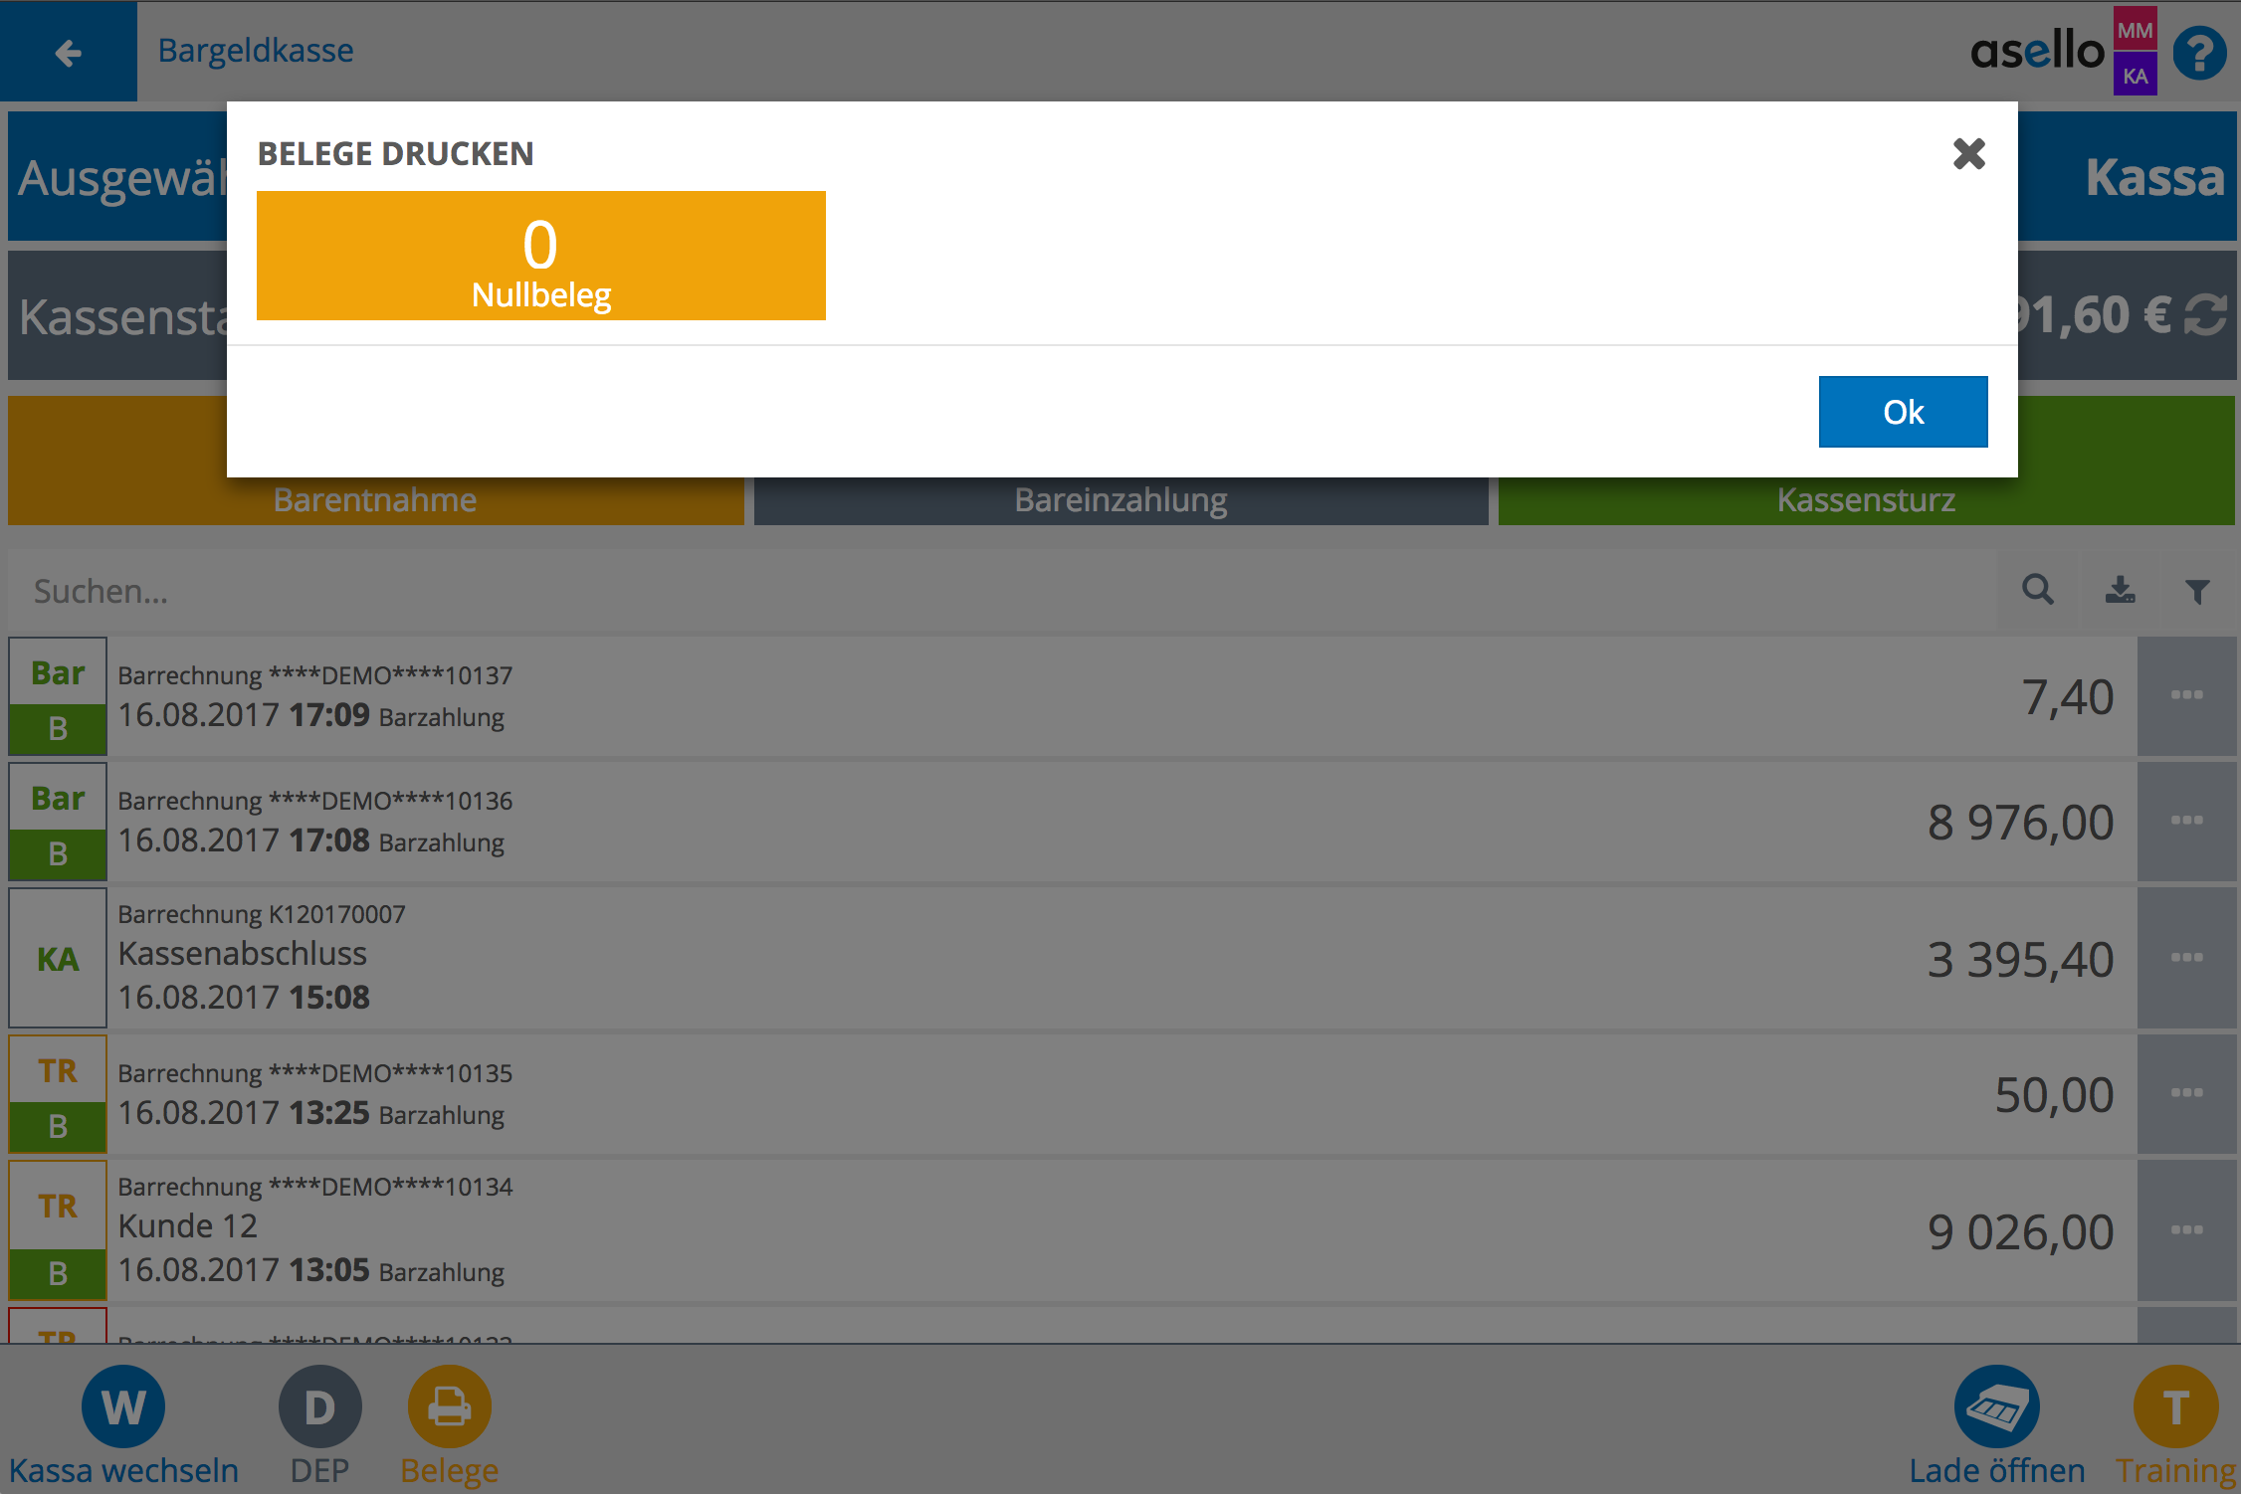
Task: Close the Belege drucken dialog
Action: coord(1968,154)
